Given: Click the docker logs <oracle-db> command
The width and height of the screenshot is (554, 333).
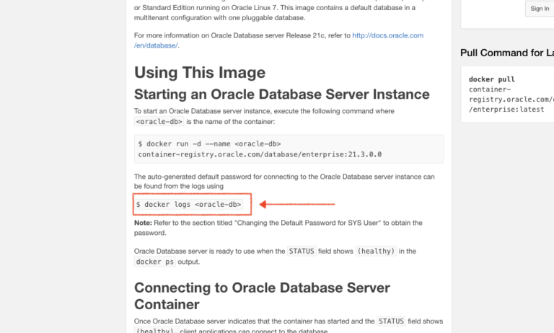Looking at the screenshot, I should pos(189,205).
